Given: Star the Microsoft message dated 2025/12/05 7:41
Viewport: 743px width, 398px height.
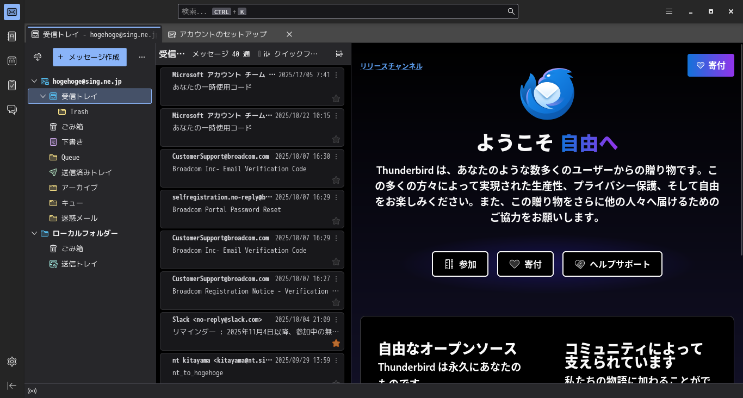Looking at the screenshot, I should point(336,98).
